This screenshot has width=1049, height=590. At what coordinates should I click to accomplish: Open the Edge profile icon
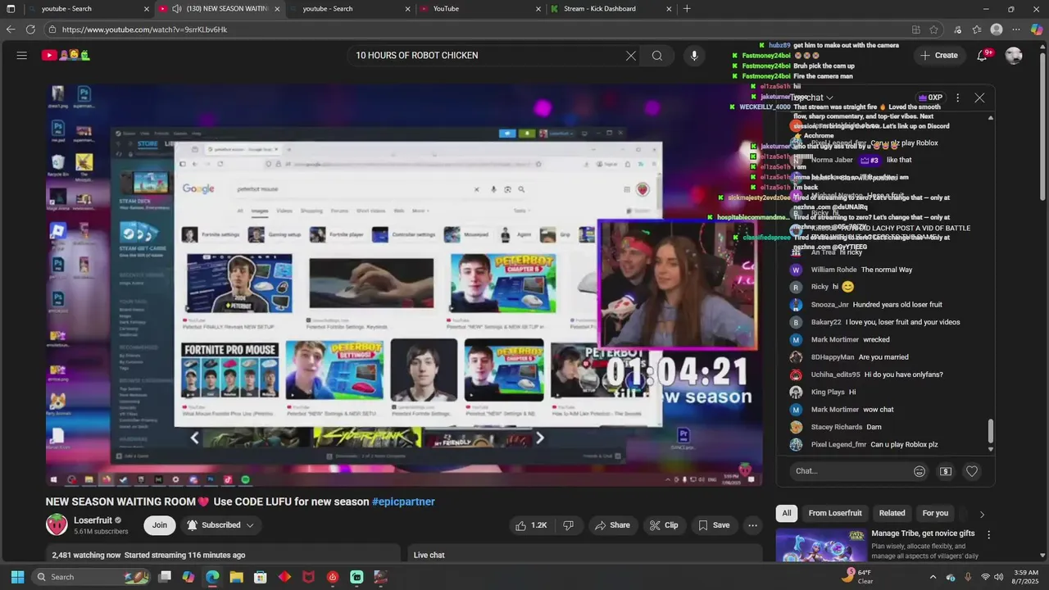point(997,29)
